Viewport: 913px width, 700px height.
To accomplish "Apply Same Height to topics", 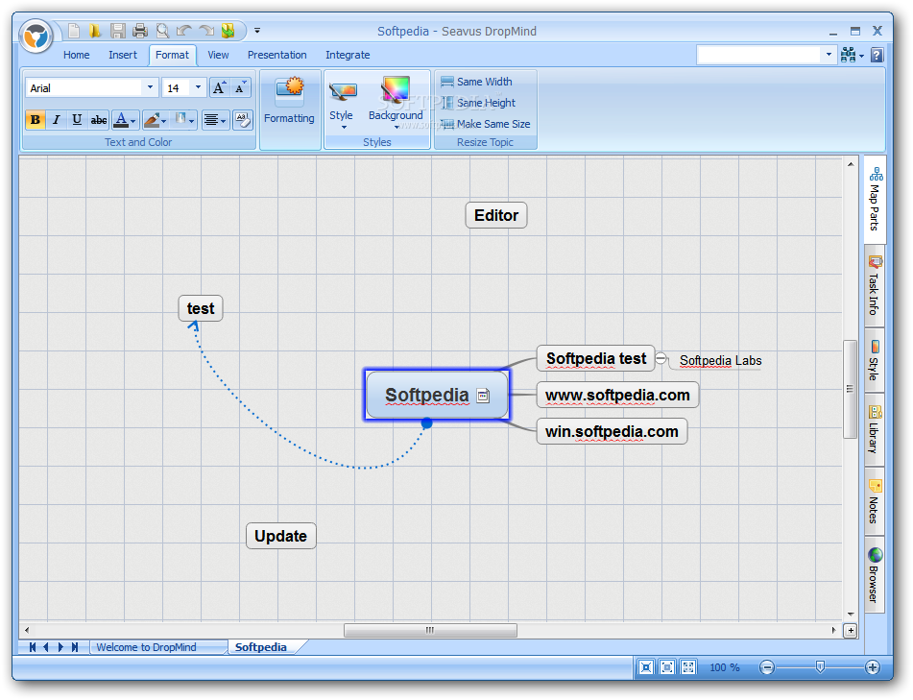I will (478, 103).
